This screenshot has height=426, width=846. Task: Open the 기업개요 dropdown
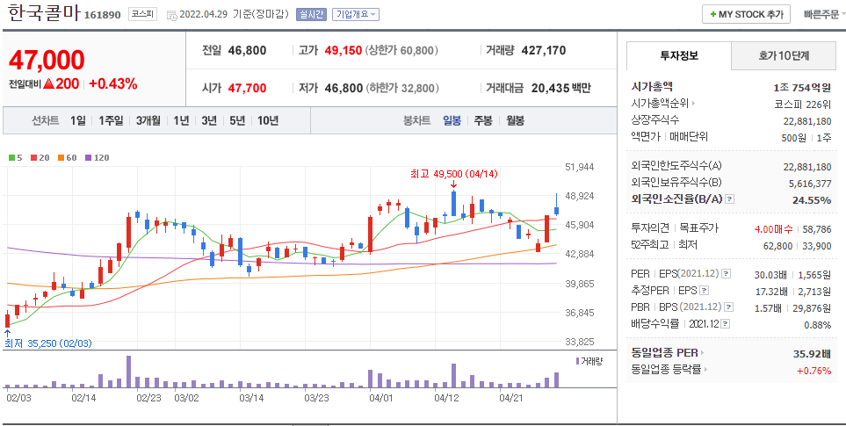tap(356, 15)
